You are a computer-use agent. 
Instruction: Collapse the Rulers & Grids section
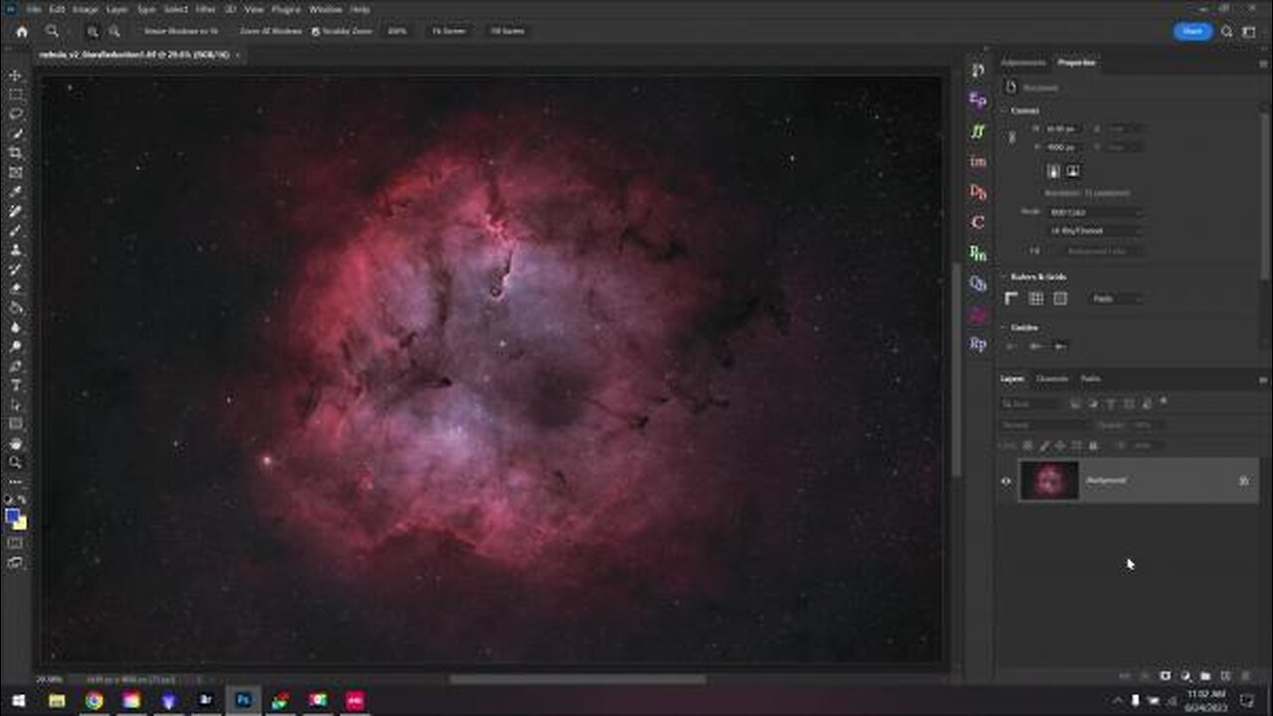[x=1004, y=276]
